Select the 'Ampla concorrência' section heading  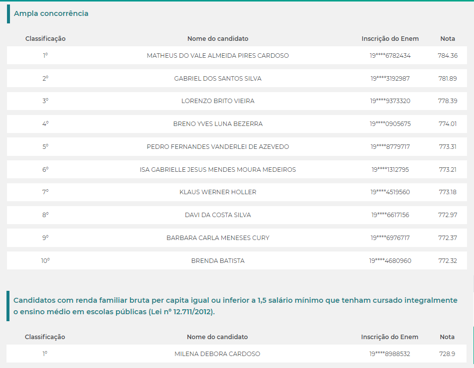[x=51, y=13]
